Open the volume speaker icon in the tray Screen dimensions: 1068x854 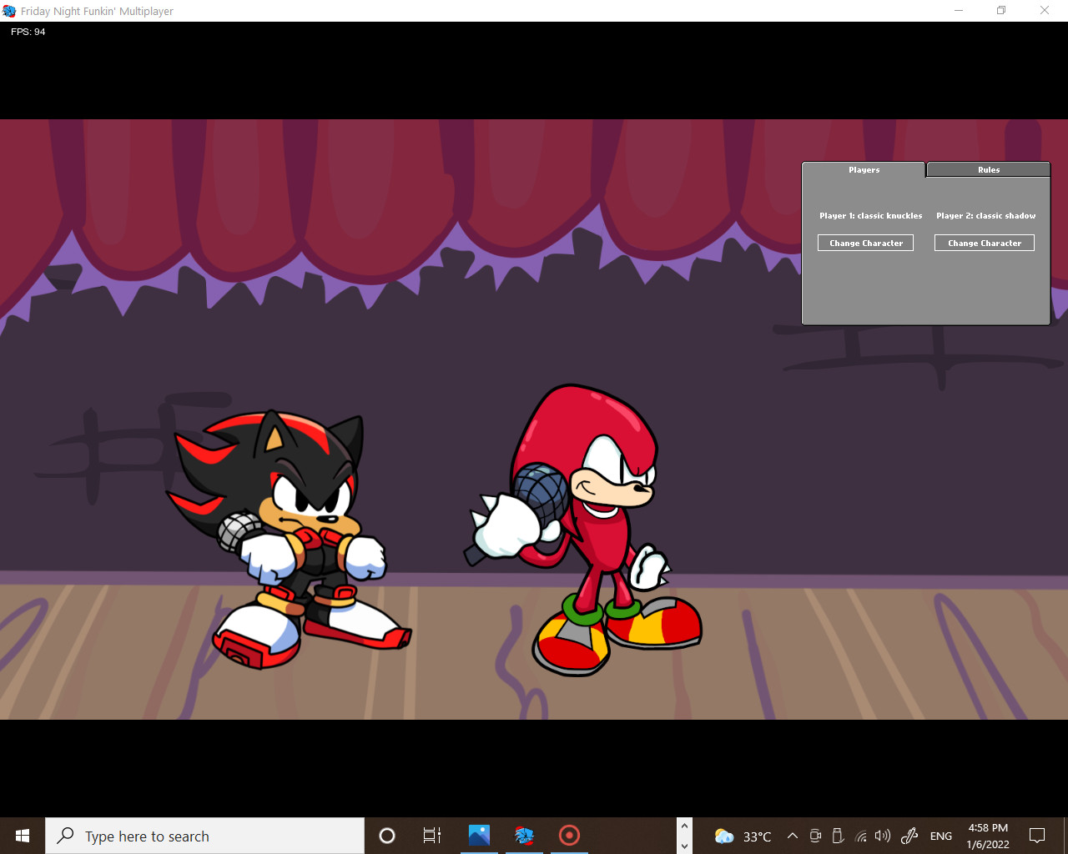point(882,836)
